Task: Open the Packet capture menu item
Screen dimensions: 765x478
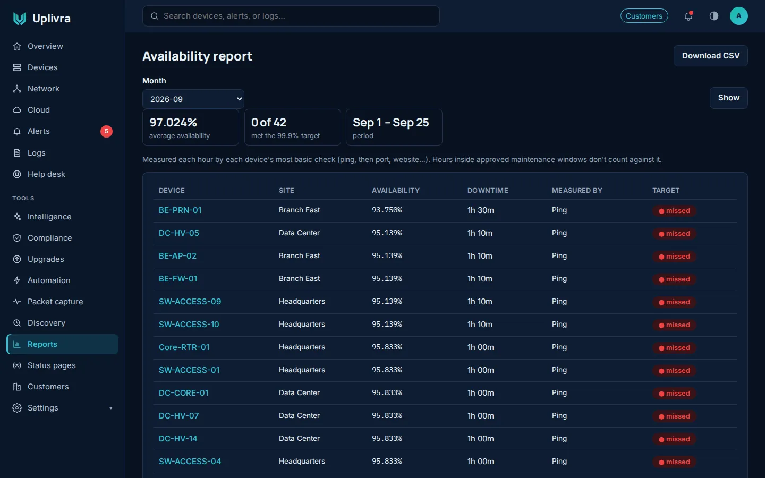Action: pyautogui.click(x=62, y=302)
